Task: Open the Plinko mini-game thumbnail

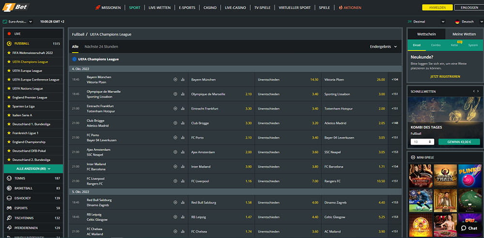Action: (x=470, y=176)
